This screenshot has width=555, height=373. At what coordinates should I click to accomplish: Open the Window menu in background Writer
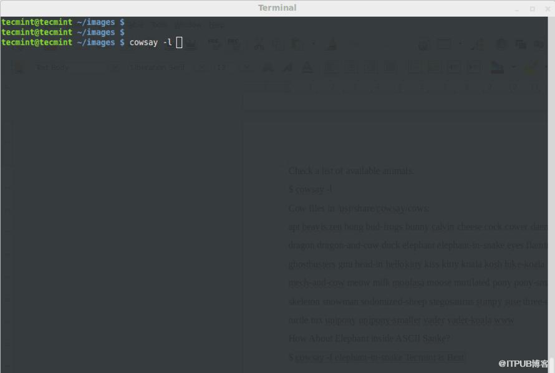click(188, 25)
